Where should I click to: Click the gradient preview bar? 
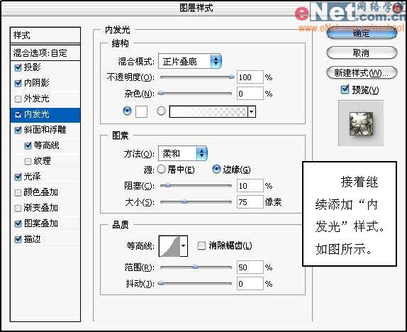pyautogui.click(x=208, y=111)
